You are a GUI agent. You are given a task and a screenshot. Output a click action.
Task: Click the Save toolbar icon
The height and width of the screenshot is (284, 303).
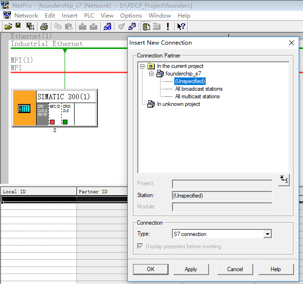[x=19, y=26]
